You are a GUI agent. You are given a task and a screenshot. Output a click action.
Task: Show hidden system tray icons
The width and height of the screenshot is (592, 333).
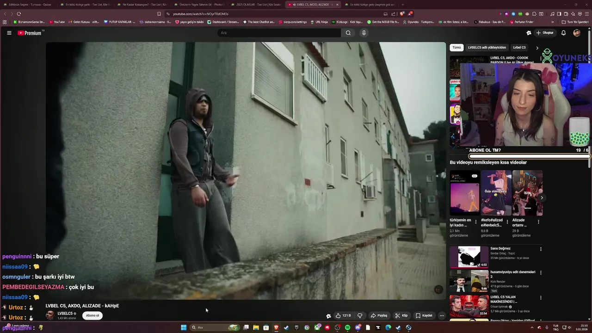532,327
